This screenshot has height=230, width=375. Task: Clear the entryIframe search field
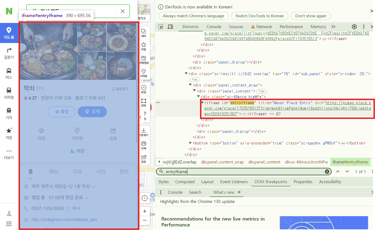point(327,172)
